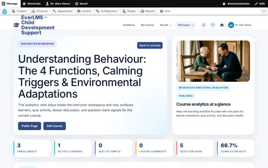Open the Manage hamburger menu

[x=10, y=3]
